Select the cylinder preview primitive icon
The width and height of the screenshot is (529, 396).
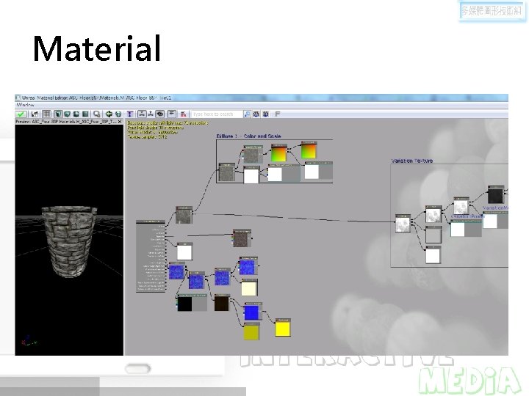click(x=58, y=114)
